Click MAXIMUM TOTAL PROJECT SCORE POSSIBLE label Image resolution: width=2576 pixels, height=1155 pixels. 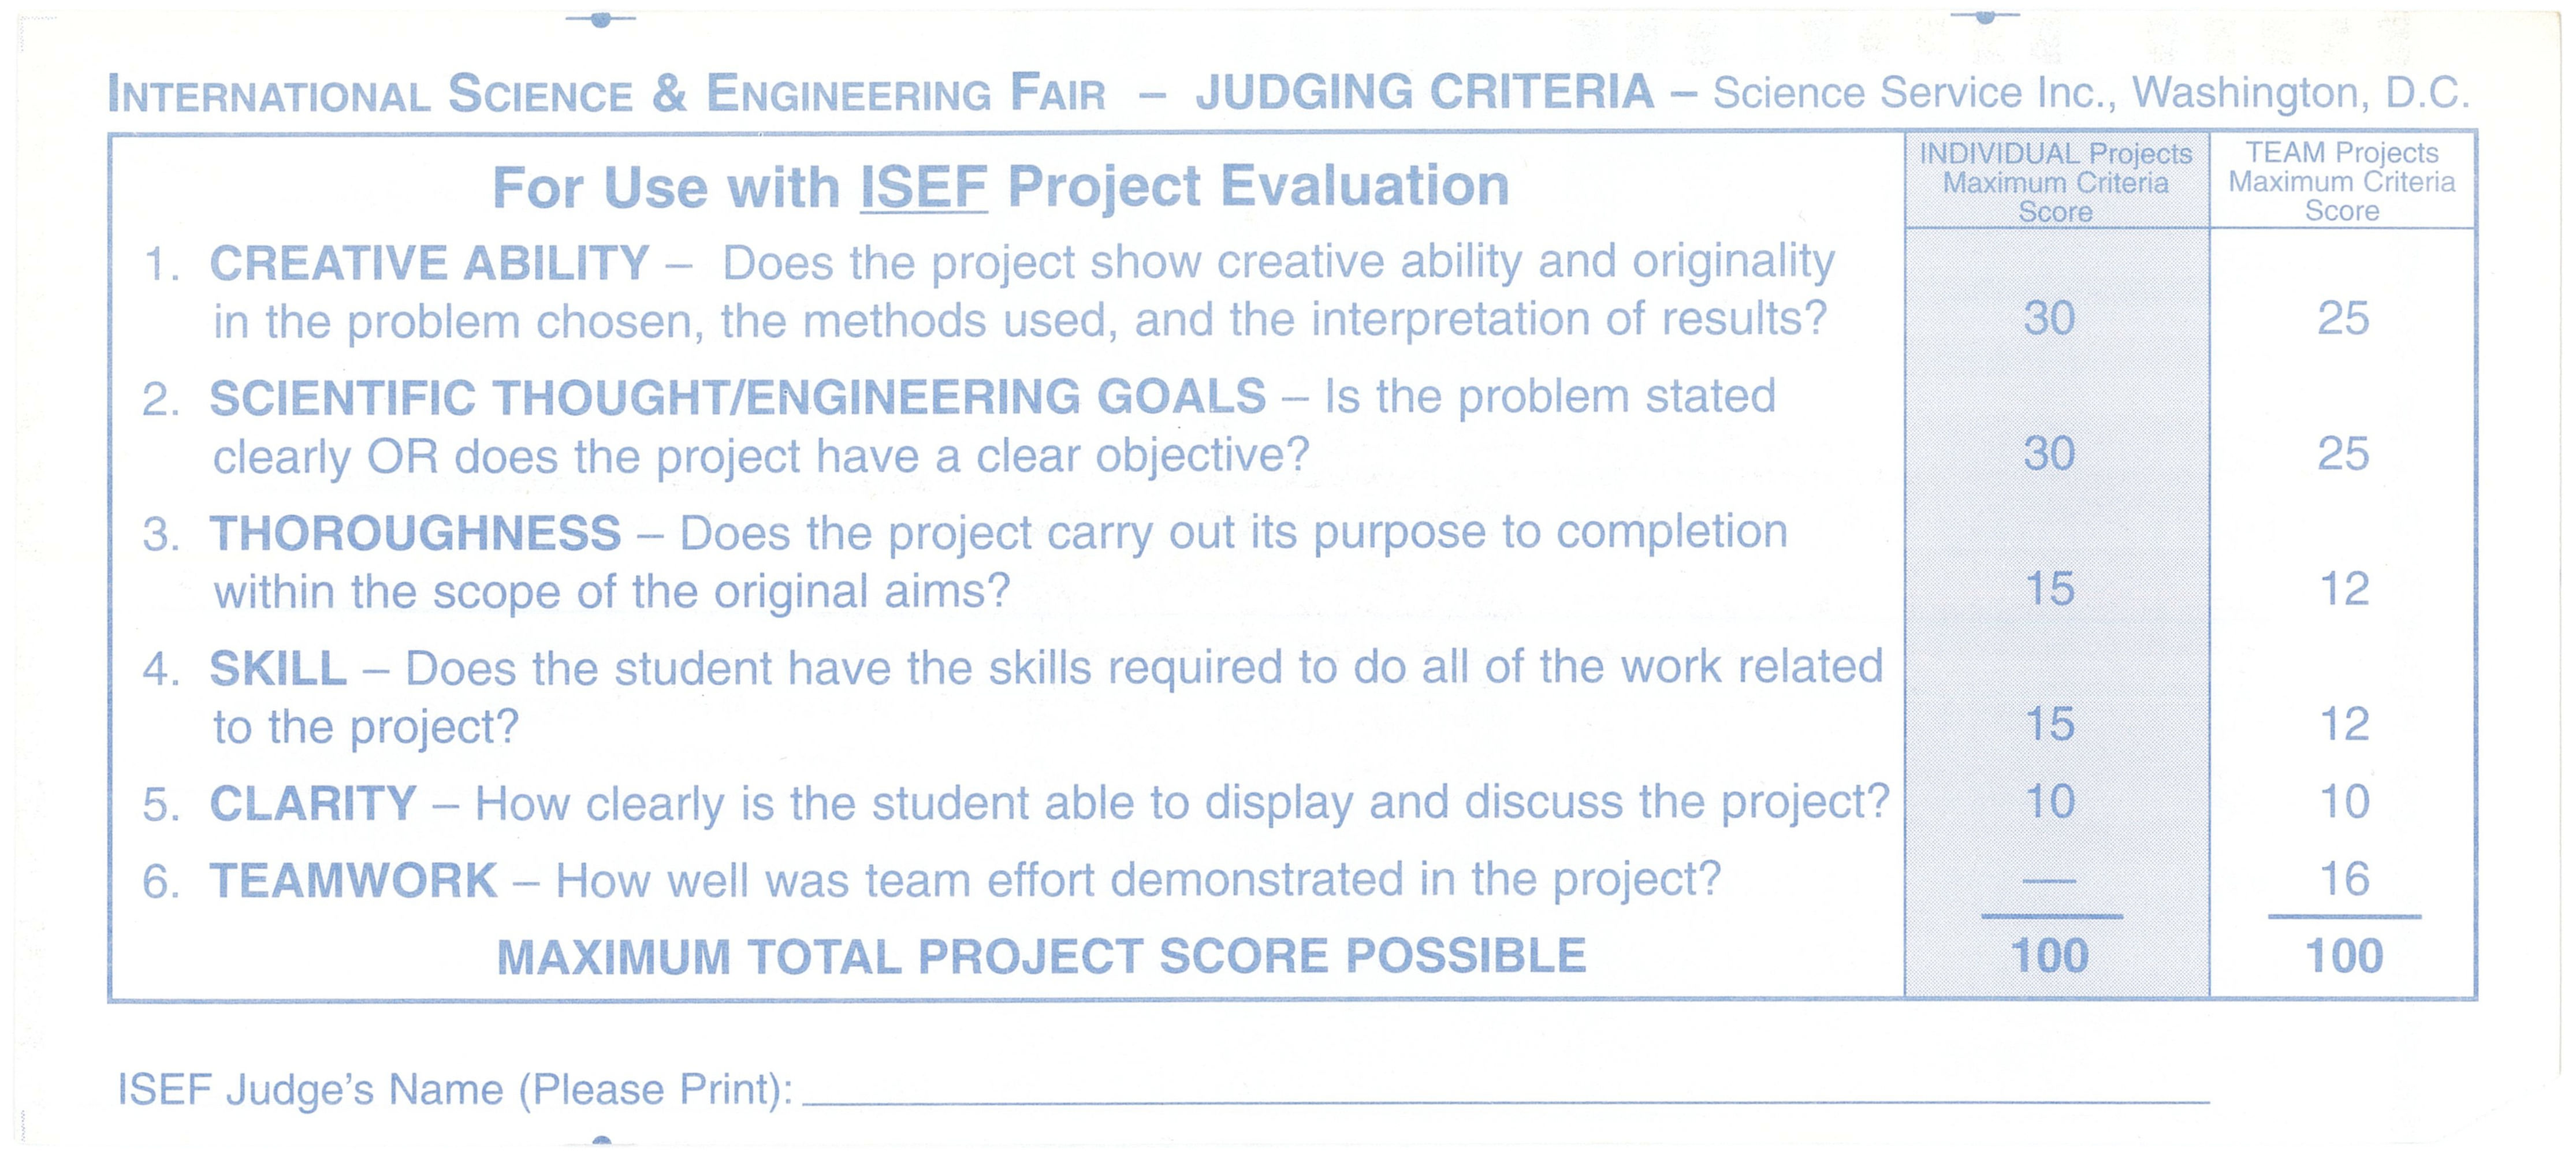coord(1041,957)
